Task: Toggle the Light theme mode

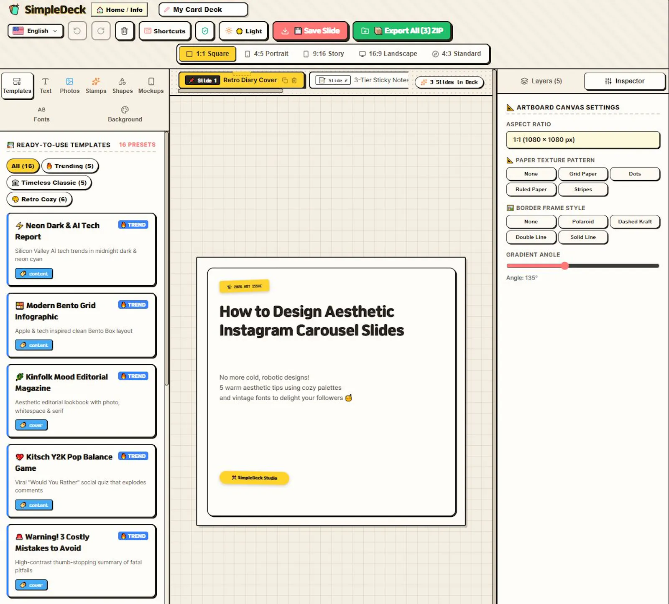Action: (244, 31)
